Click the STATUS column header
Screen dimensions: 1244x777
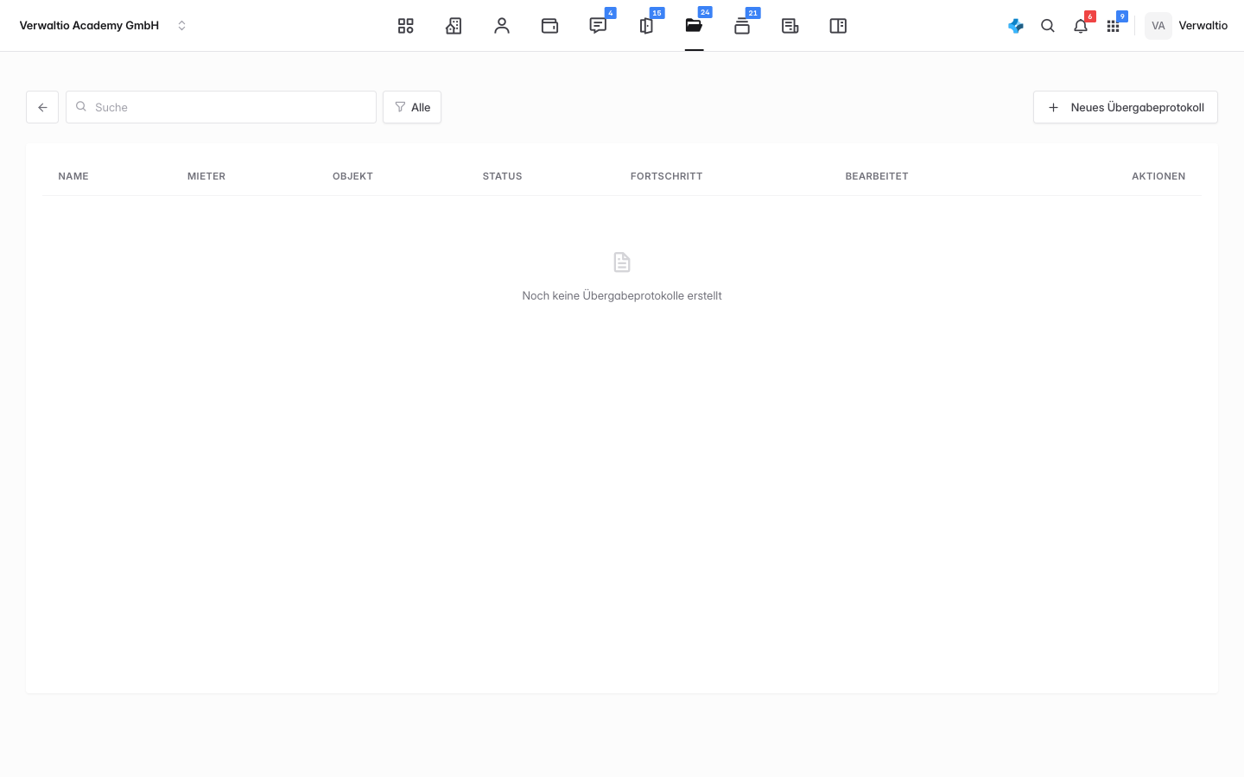pos(502,176)
